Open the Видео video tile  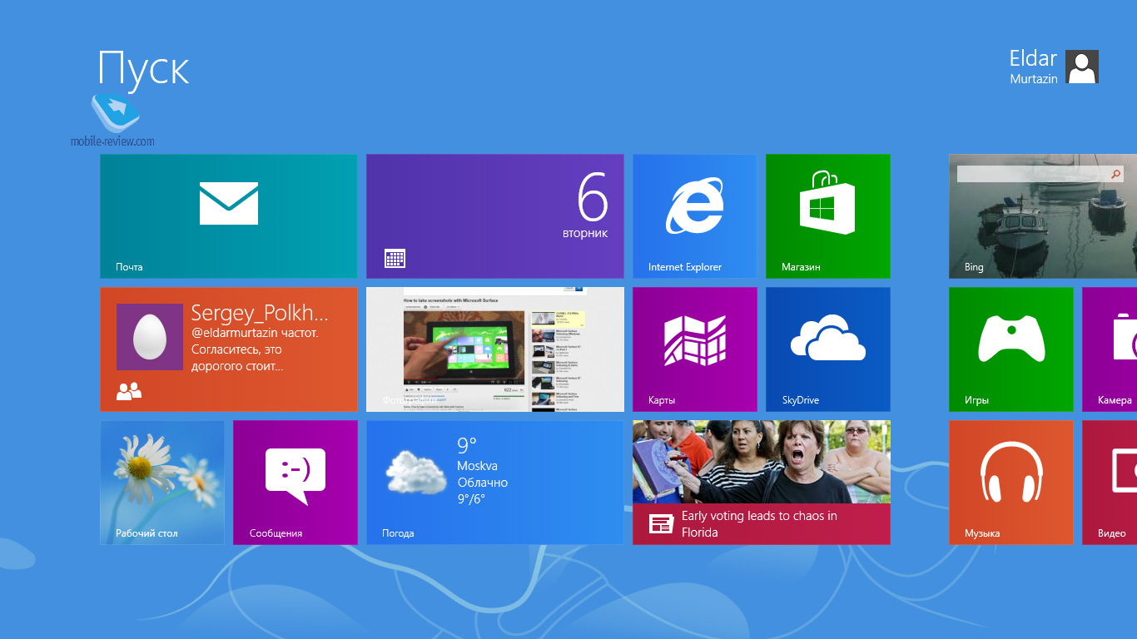tap(1110, 483)
